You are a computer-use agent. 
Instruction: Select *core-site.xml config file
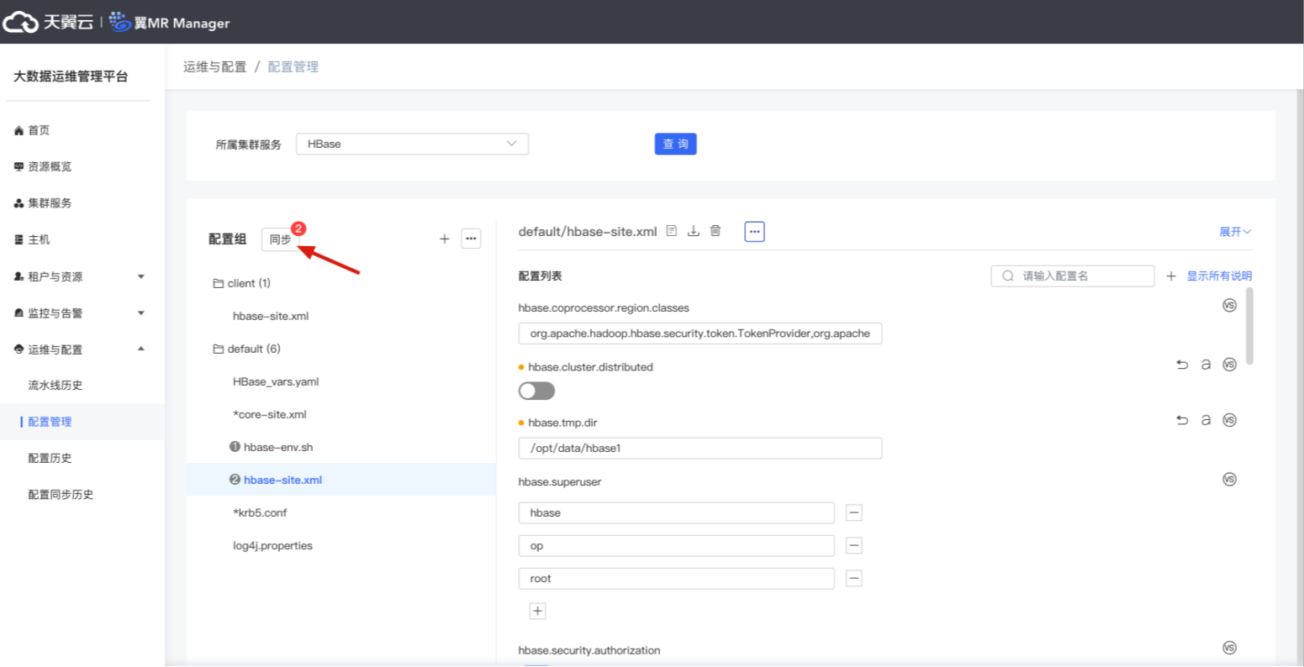269,414
